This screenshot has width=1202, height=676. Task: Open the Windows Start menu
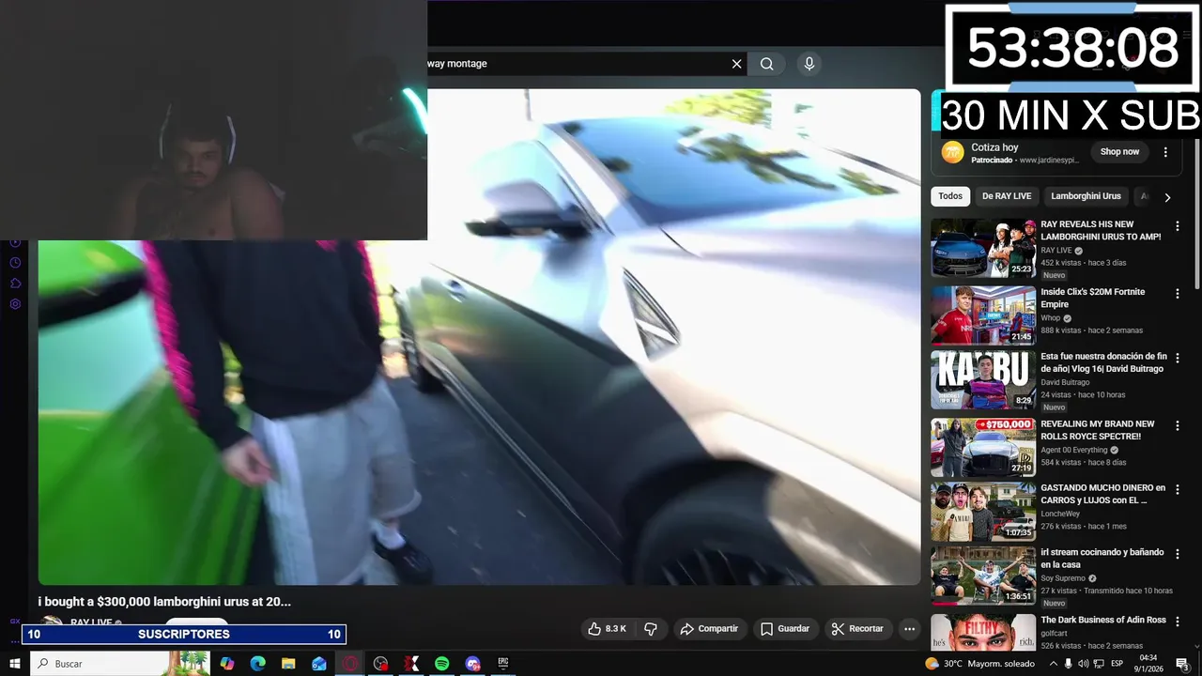(x=15, y=664)
